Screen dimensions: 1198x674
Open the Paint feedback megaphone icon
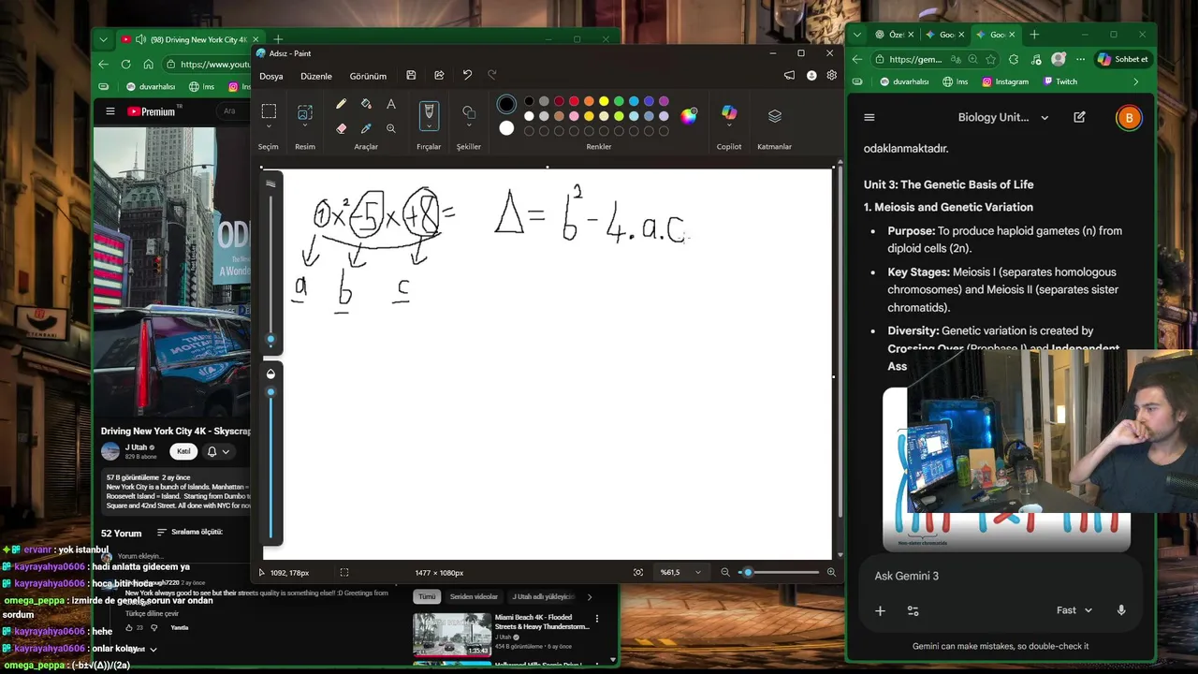pyautogui.click(x=789, y=76)
